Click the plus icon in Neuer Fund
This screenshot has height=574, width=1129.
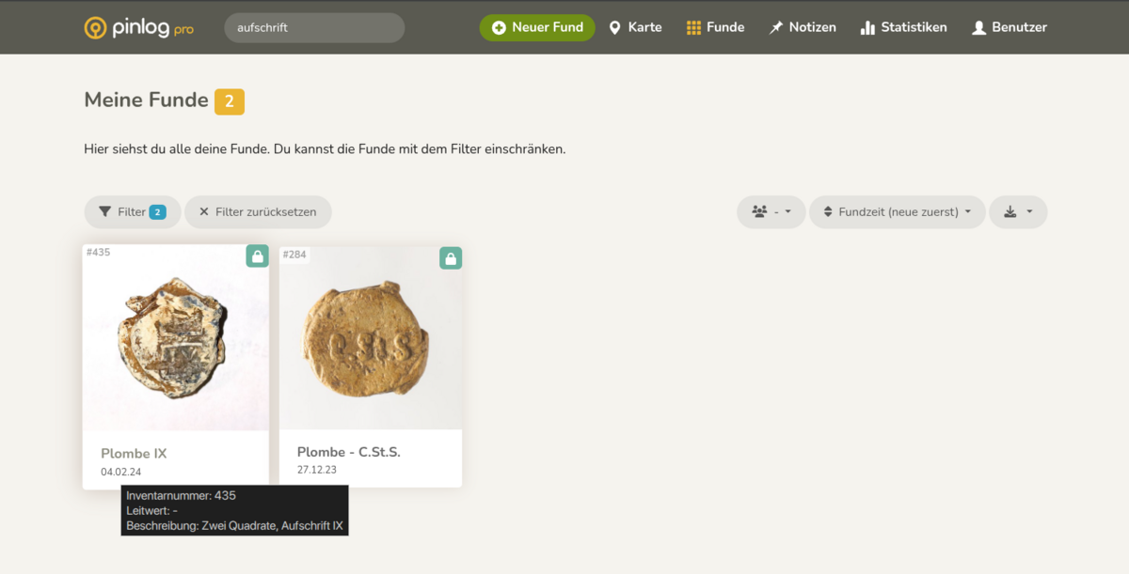click(x=499, y=27)
